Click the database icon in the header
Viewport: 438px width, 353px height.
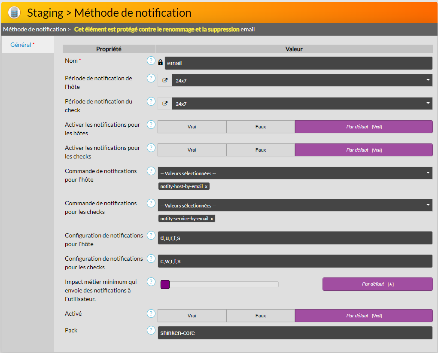(x=14, y=12)
